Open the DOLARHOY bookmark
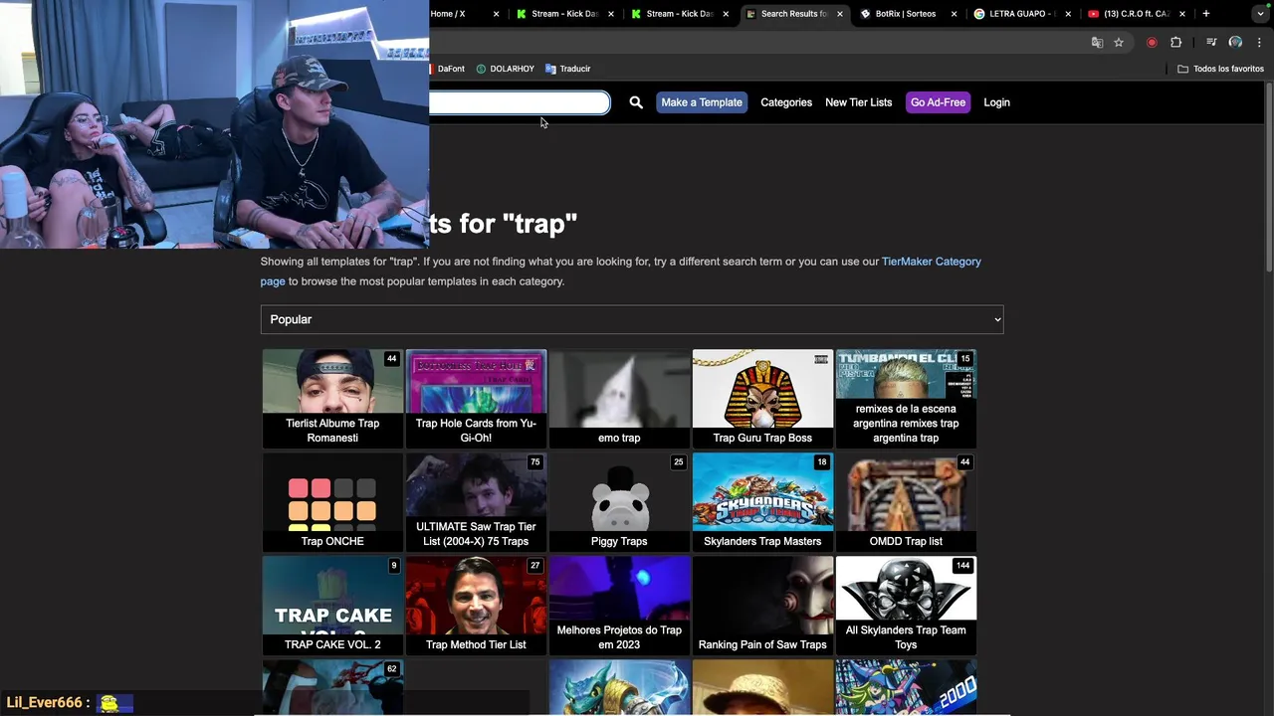This screenshot has height=716, width=1274. [506, 69]
